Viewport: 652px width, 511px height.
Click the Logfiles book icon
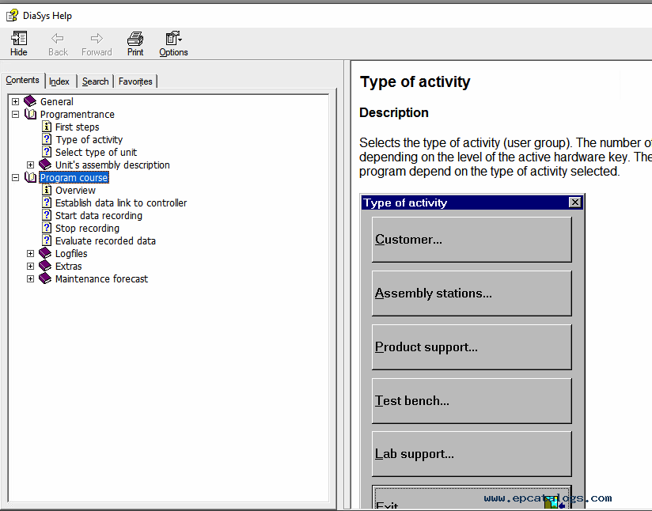(45, 253)
